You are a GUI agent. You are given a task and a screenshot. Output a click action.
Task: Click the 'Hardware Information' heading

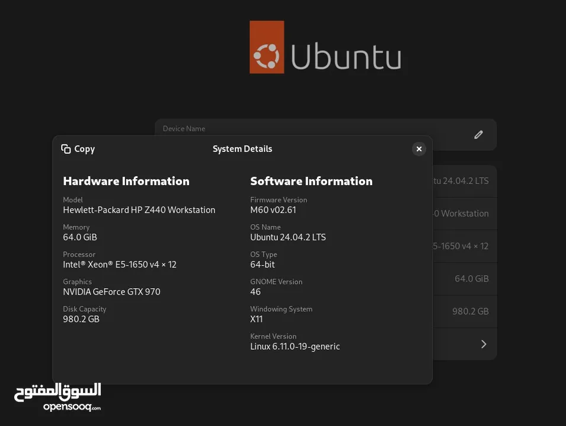126,181
